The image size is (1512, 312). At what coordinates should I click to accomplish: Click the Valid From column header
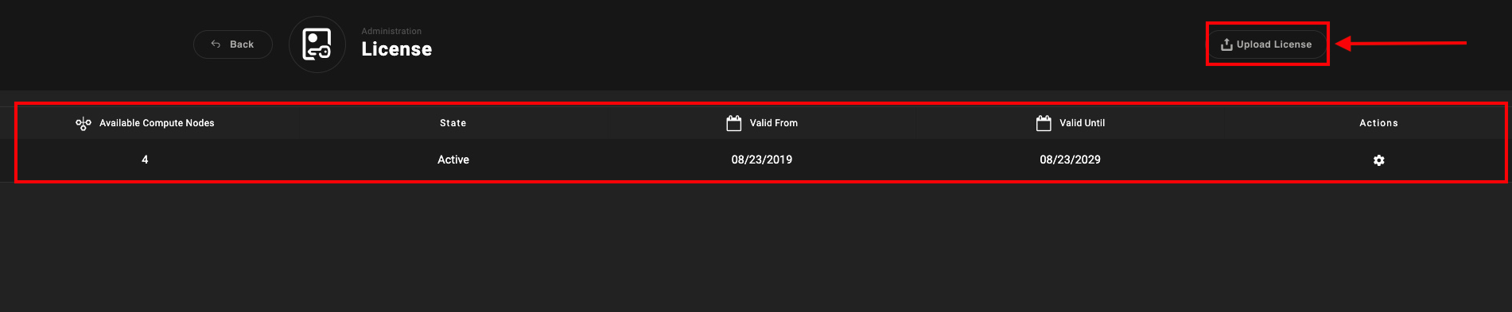(x=774, y=123)
